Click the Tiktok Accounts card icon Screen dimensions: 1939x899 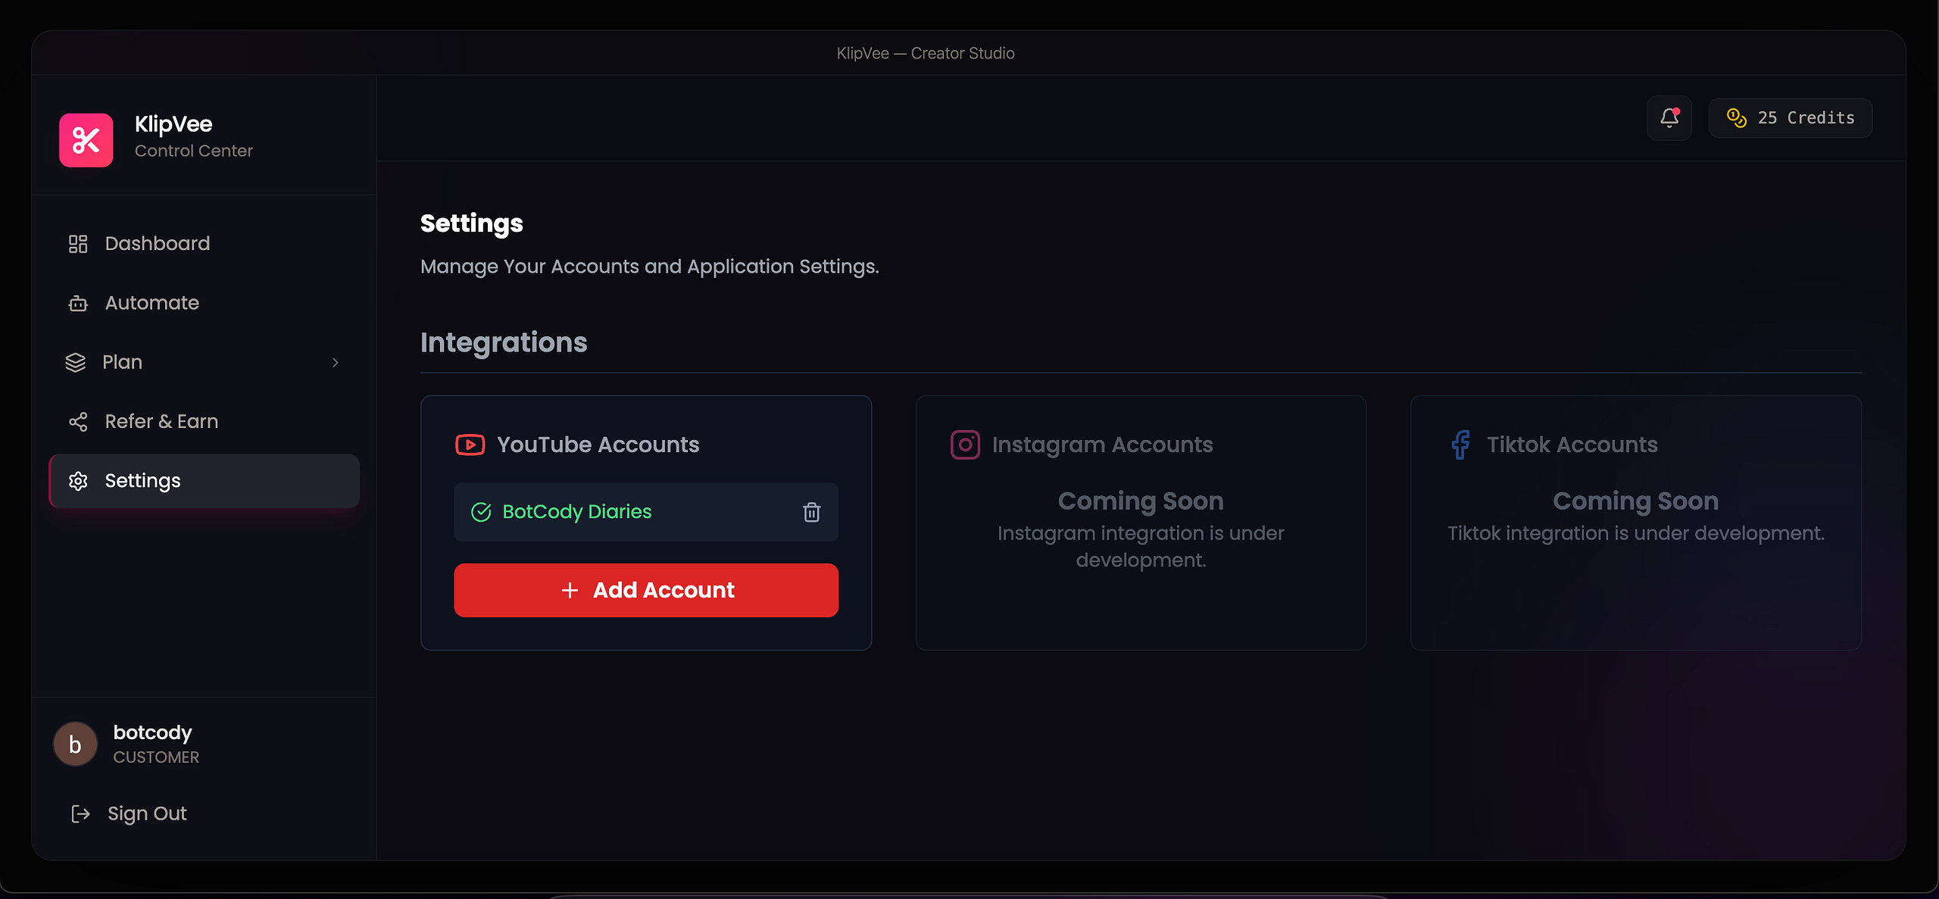[1460, 445]
